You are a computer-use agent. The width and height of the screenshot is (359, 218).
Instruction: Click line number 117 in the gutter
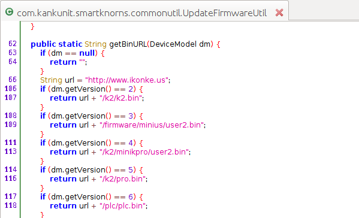click(11, 196)
